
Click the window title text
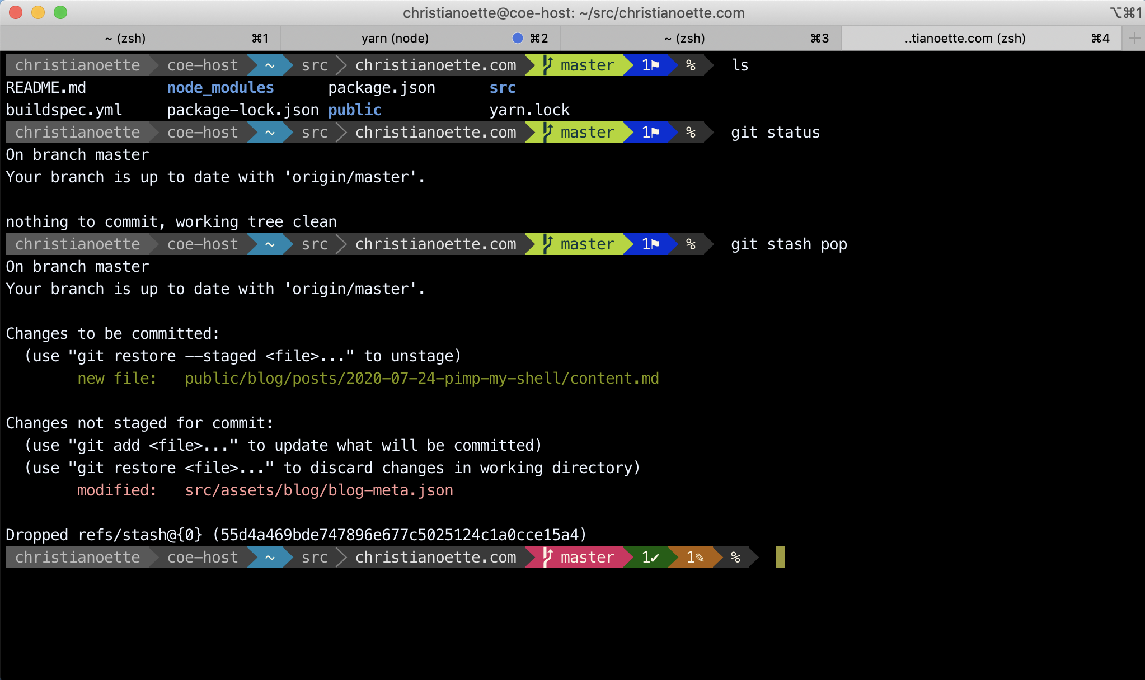573,12
